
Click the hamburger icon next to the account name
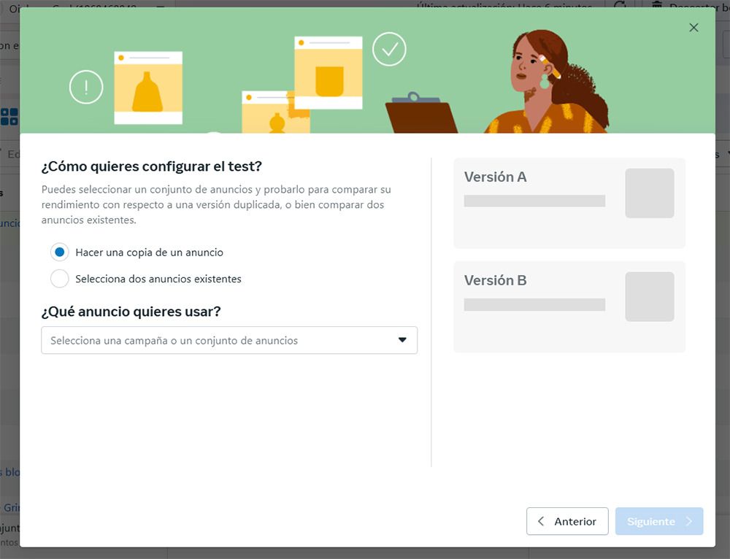(160, 7)
